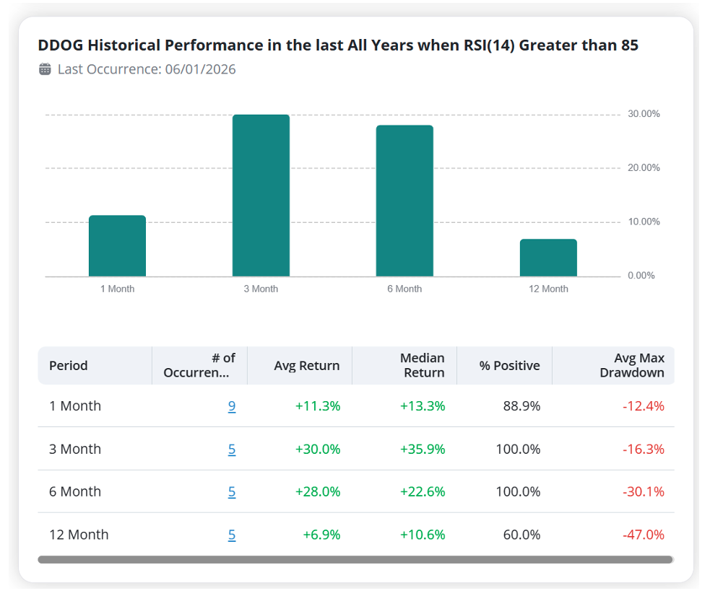The width and height of the screenshot is (723, 596).
Task: Click the 30.00% axis label
Action: point(644,114)
